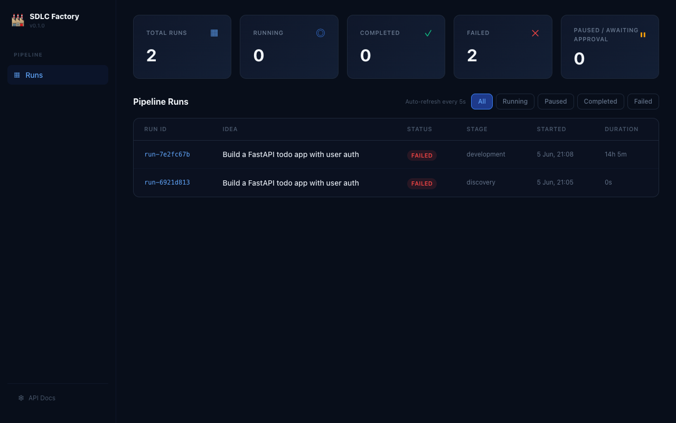Click started time 5 Jun, 21:05
Screen dimensions: 676x423
[555, 182]
